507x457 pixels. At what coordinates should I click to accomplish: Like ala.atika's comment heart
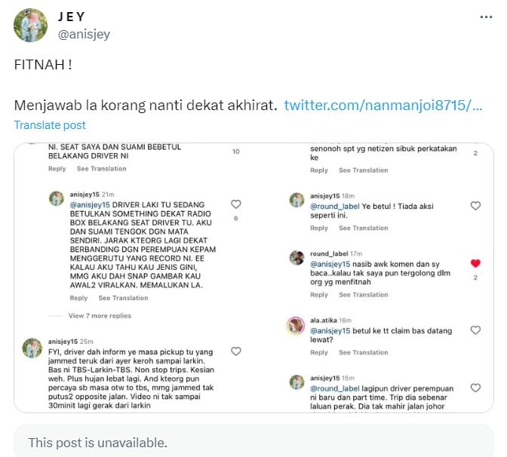click(475, 330)
